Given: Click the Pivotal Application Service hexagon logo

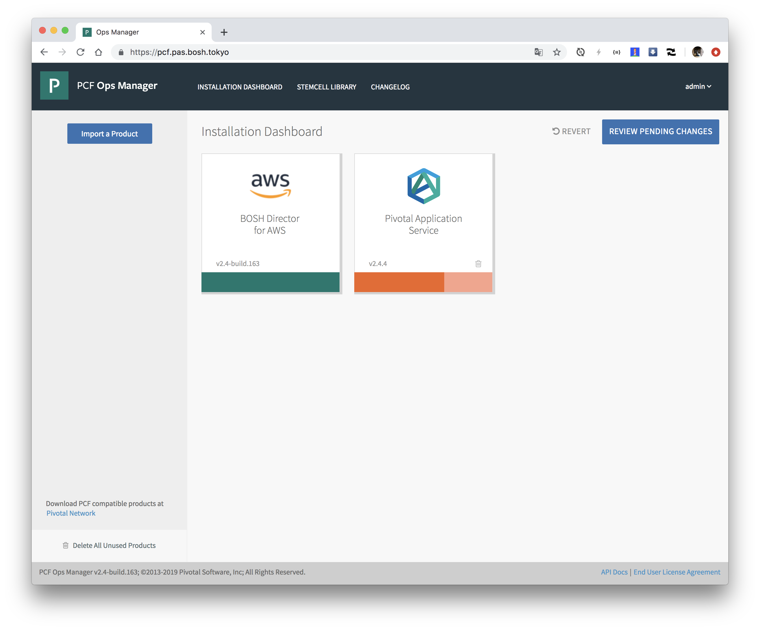Looking at the screenshot, I should (423, 186).
